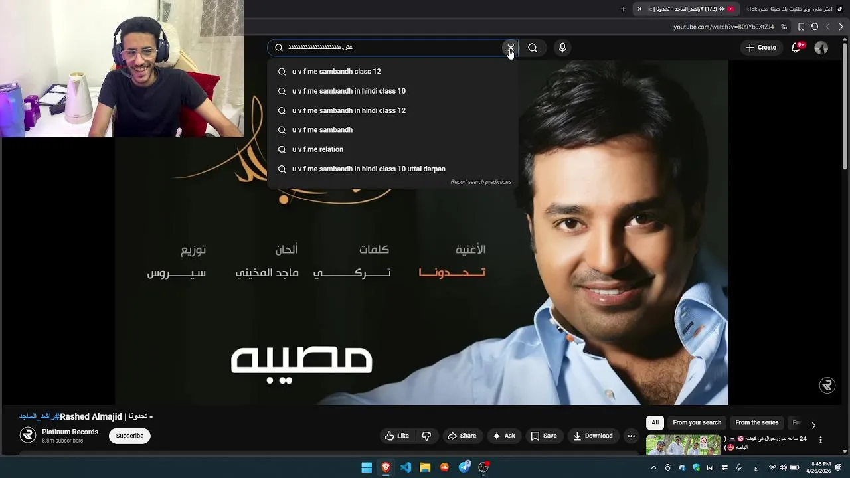The image size is (850, 478).
Task: Open OBS Studio from taskbar
Action: [484, 467]
